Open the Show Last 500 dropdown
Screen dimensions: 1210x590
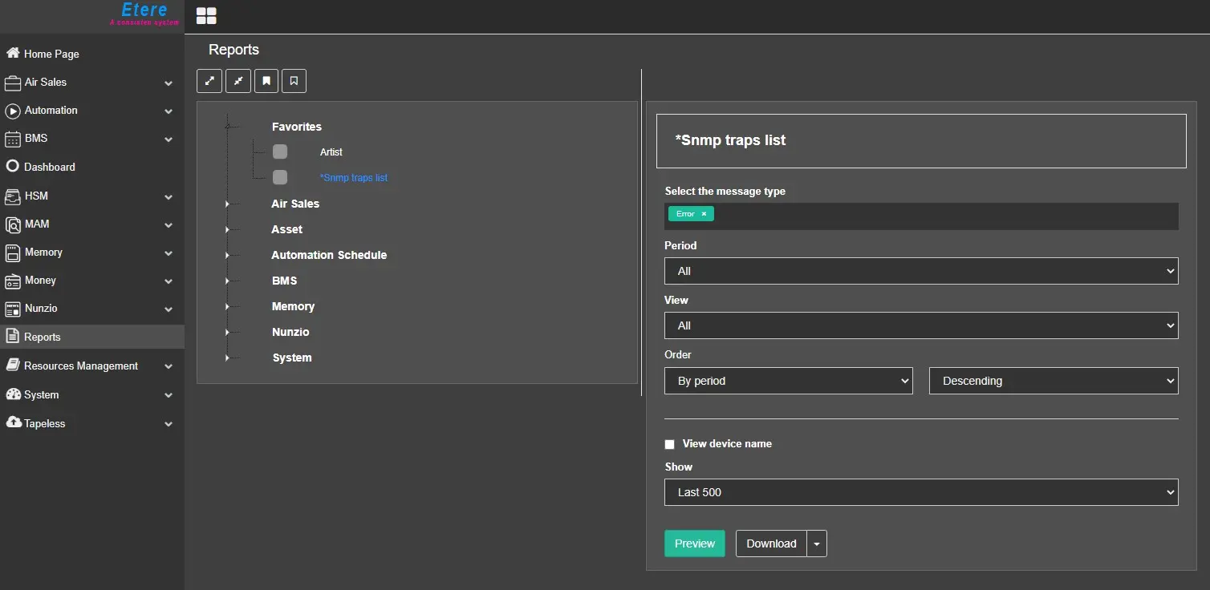pyautogui.click(x=920, y=492)
